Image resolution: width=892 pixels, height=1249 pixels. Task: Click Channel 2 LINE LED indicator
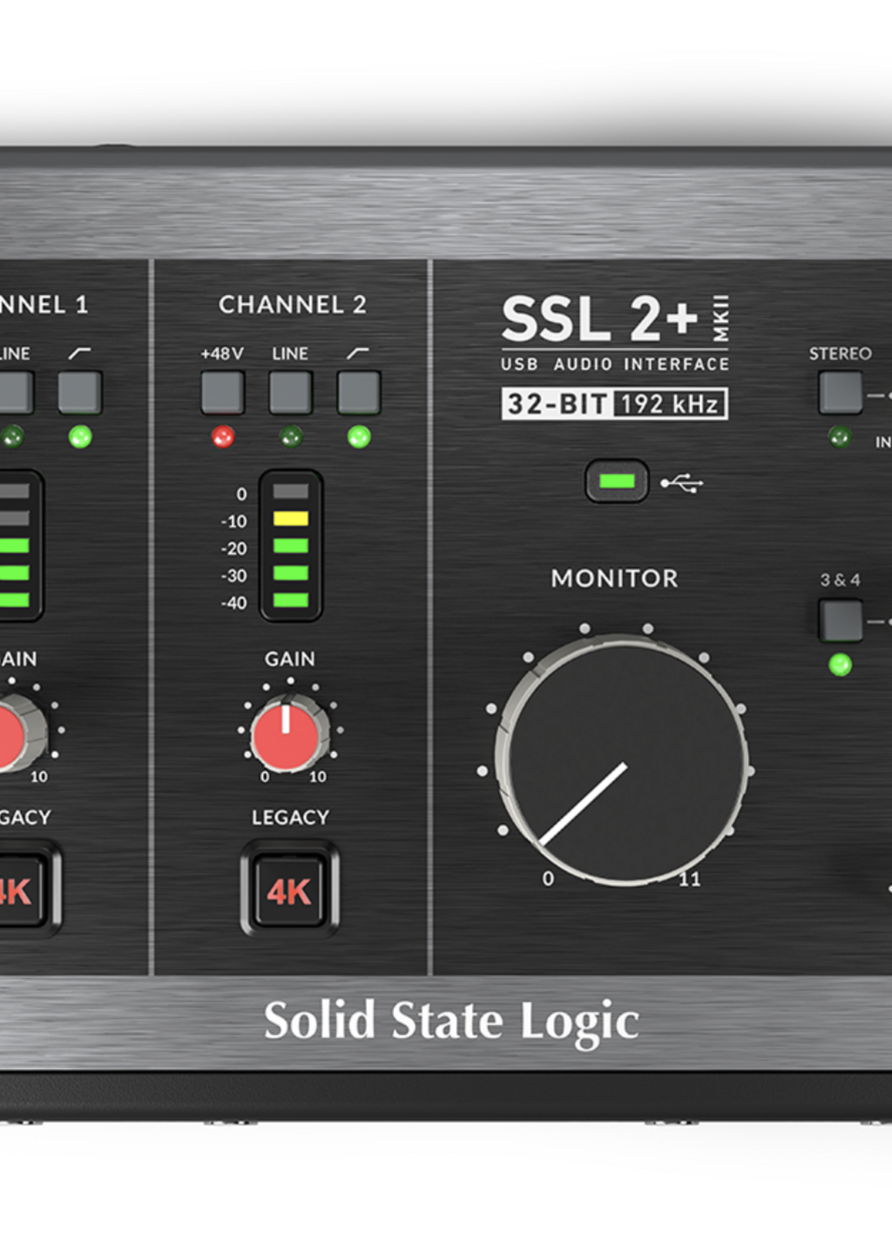(290, 437)
